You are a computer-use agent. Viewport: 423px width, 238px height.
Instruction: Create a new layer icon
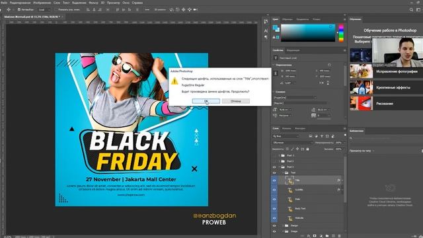[333, 236]
